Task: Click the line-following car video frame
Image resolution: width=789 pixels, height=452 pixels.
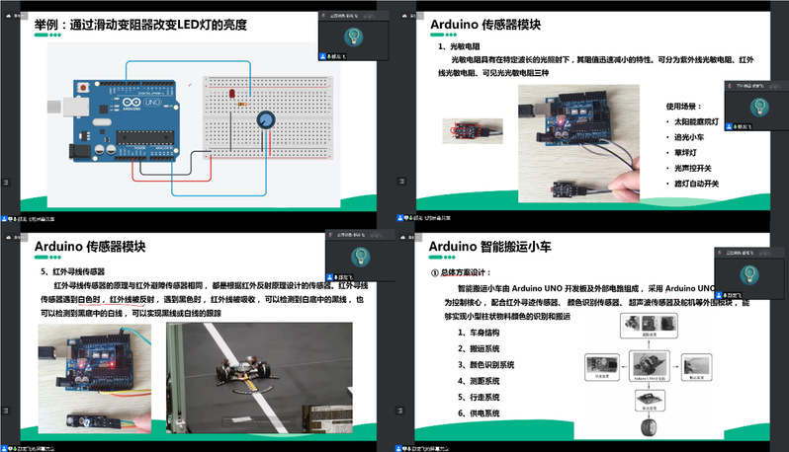Action: [x=259, y=378]
